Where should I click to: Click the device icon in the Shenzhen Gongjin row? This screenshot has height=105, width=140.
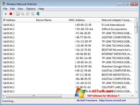point(4,66)
